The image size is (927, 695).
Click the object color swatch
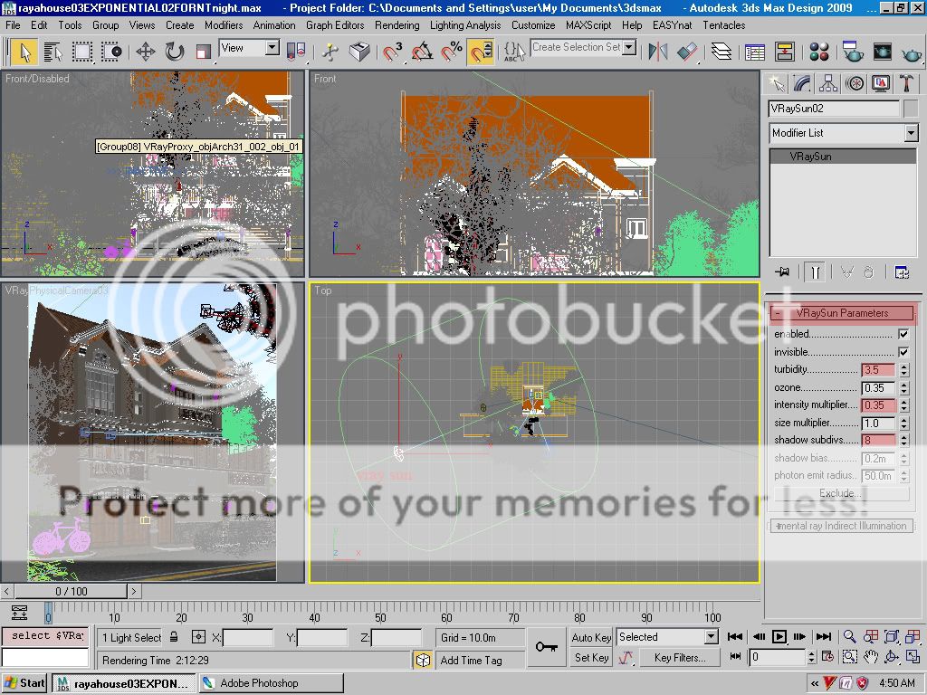[x=911, y=109]
